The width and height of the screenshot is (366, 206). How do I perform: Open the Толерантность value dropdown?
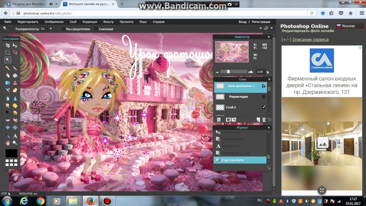tap(51, 29)
